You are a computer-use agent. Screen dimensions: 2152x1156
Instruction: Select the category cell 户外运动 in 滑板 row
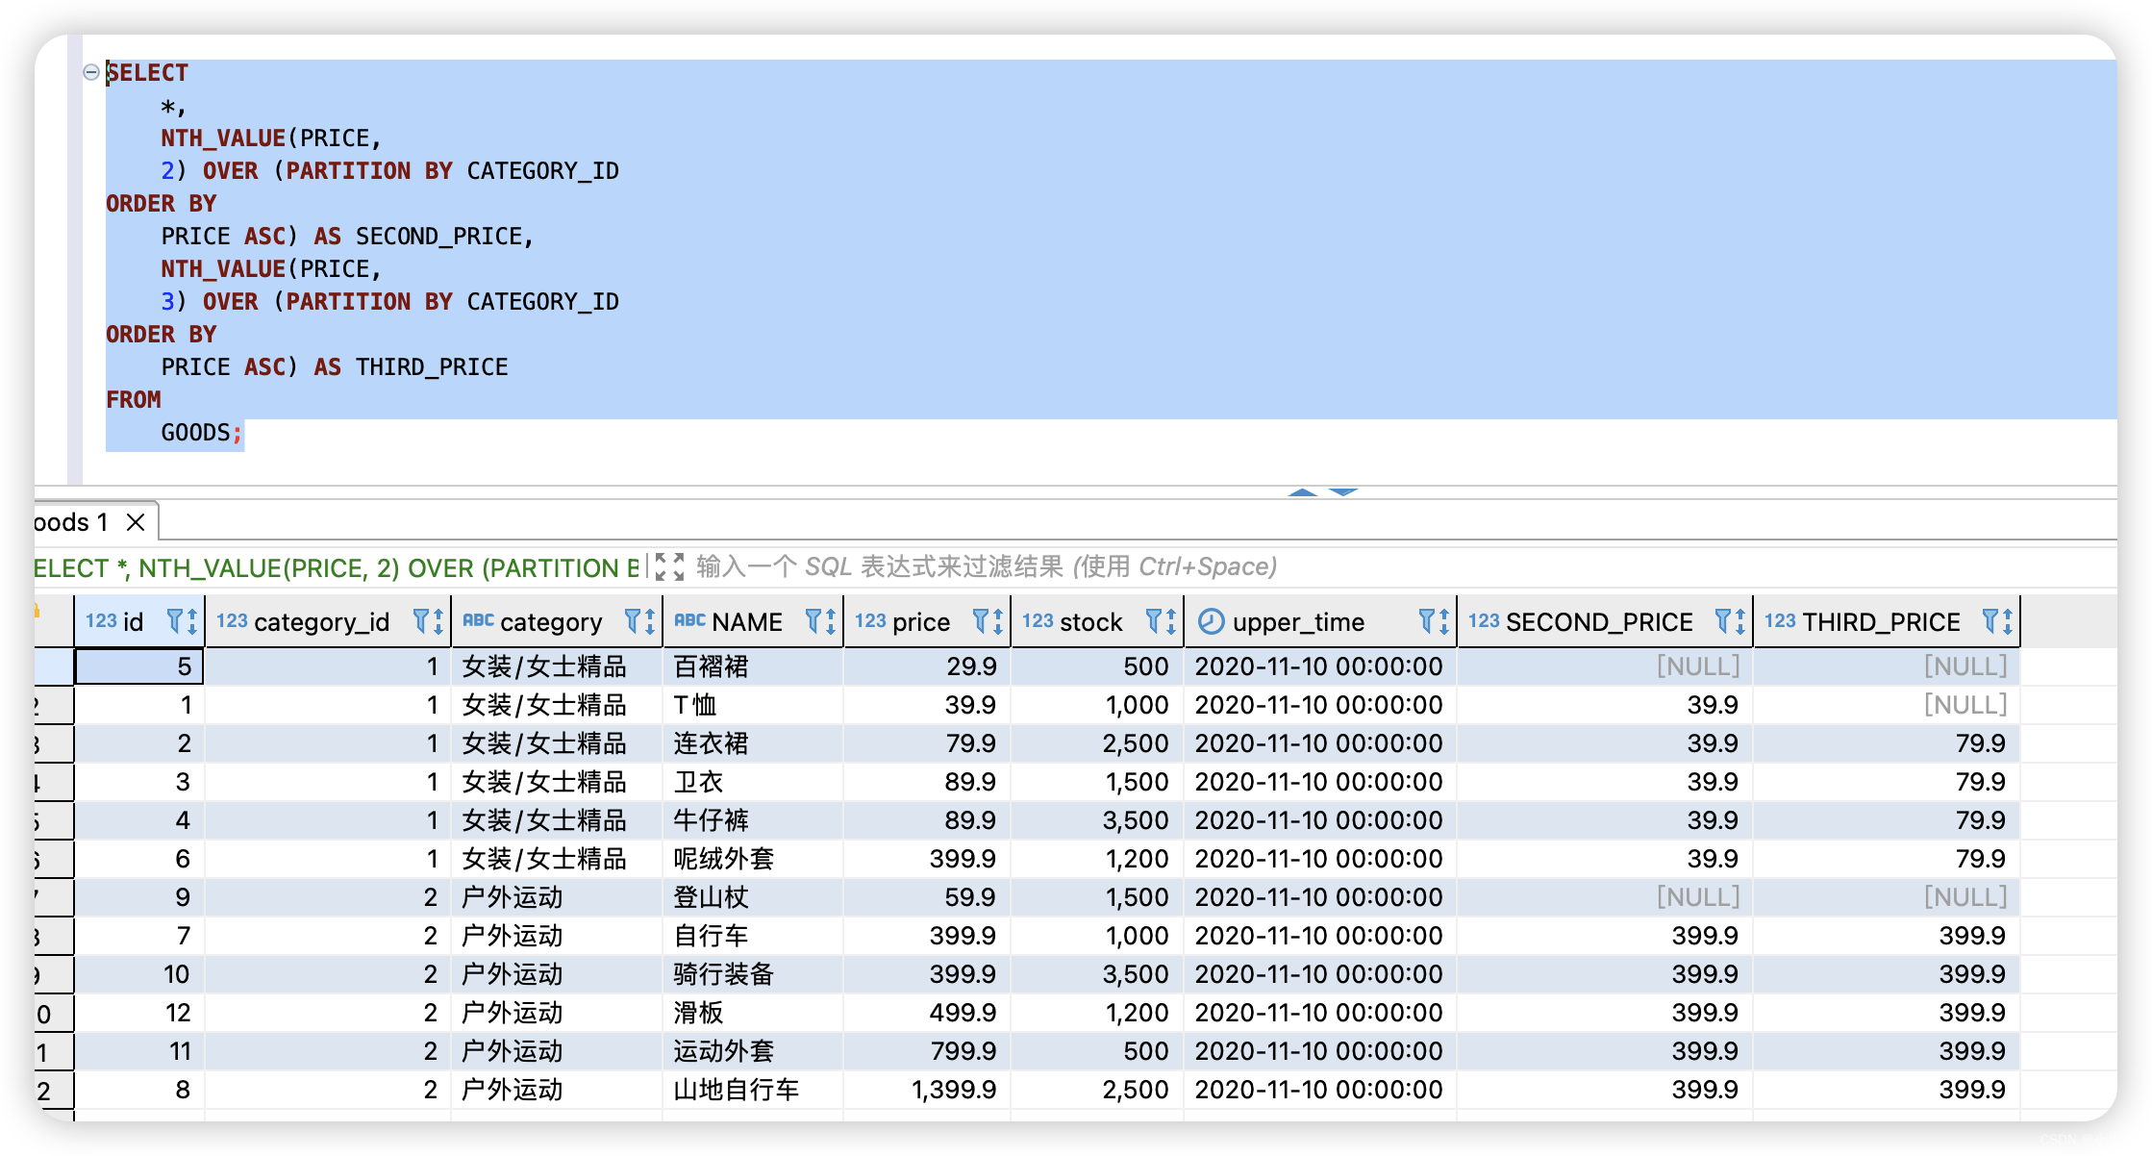click(557, 1013)
